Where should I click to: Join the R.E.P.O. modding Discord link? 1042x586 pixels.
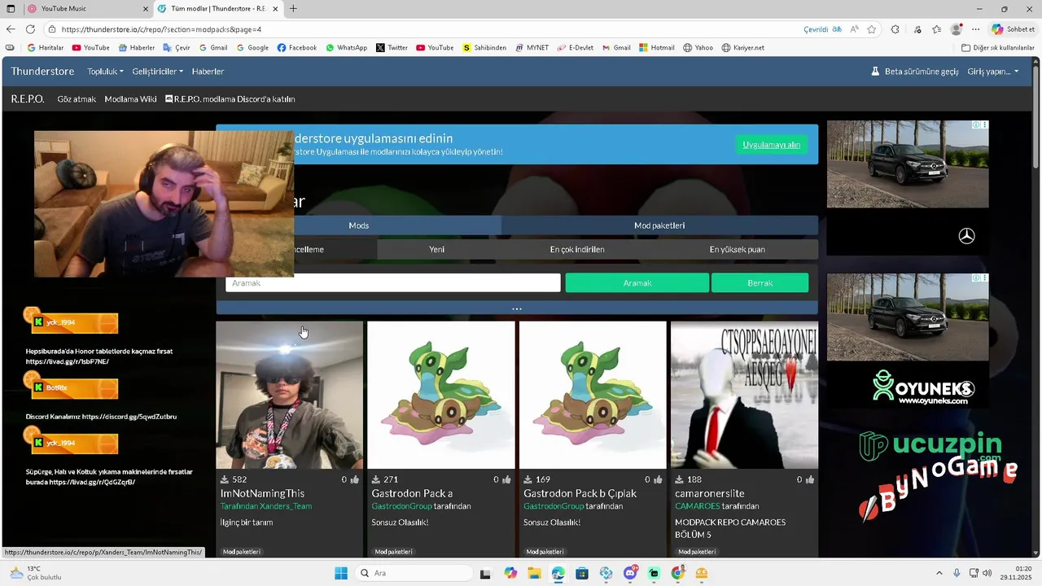(x=230, y=99)
